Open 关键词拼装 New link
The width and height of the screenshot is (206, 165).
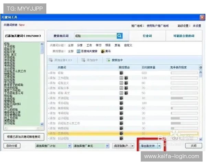tap(14, 25)
